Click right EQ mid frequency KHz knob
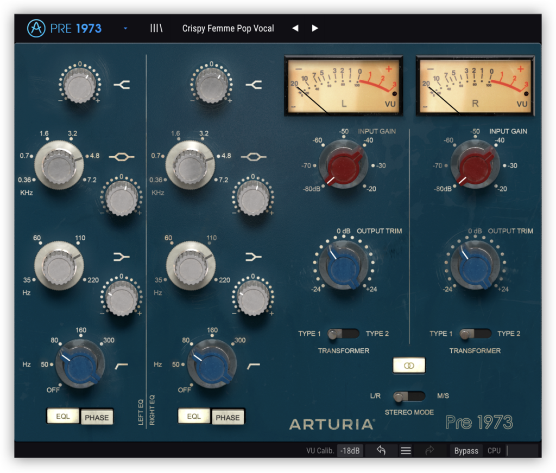This screenshot has height=473, width=556. (x=191, y=165)
